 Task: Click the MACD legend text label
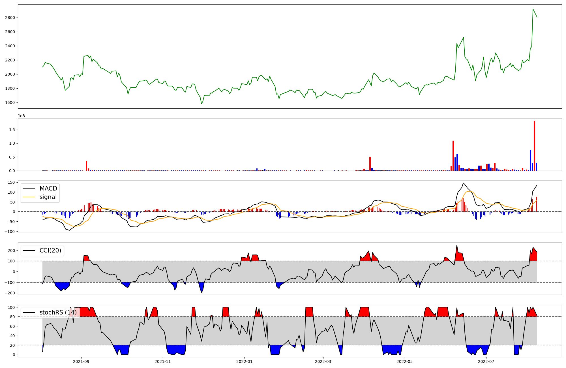[48, 189]
